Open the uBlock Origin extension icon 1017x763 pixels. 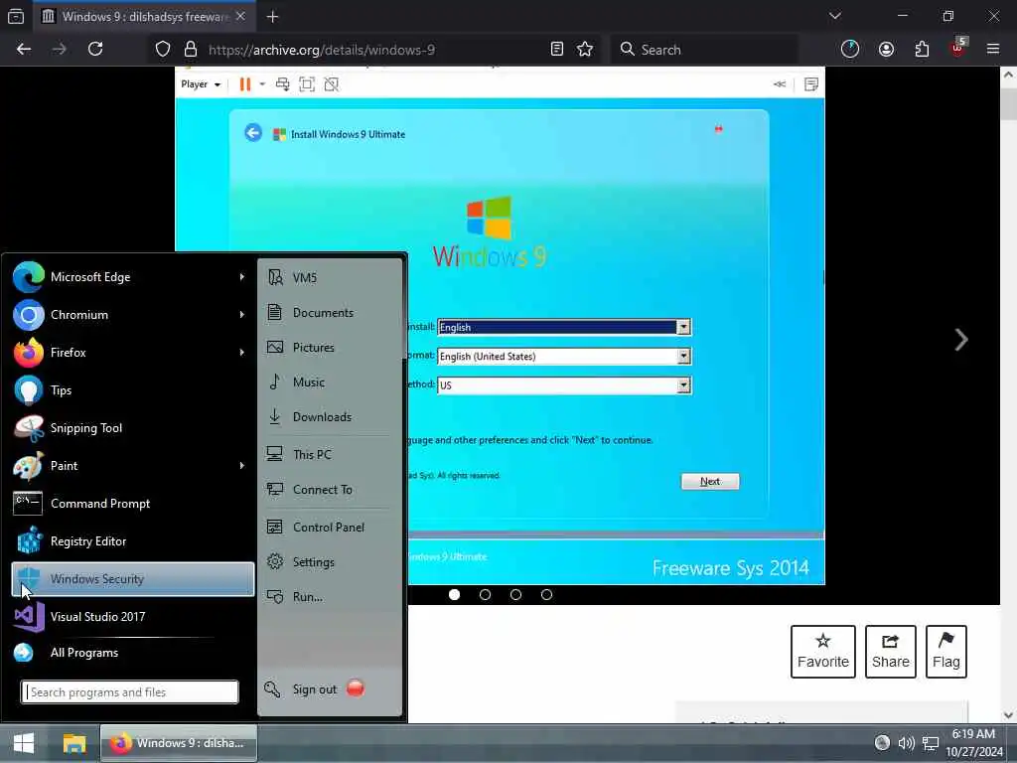(x=958, y=48)
